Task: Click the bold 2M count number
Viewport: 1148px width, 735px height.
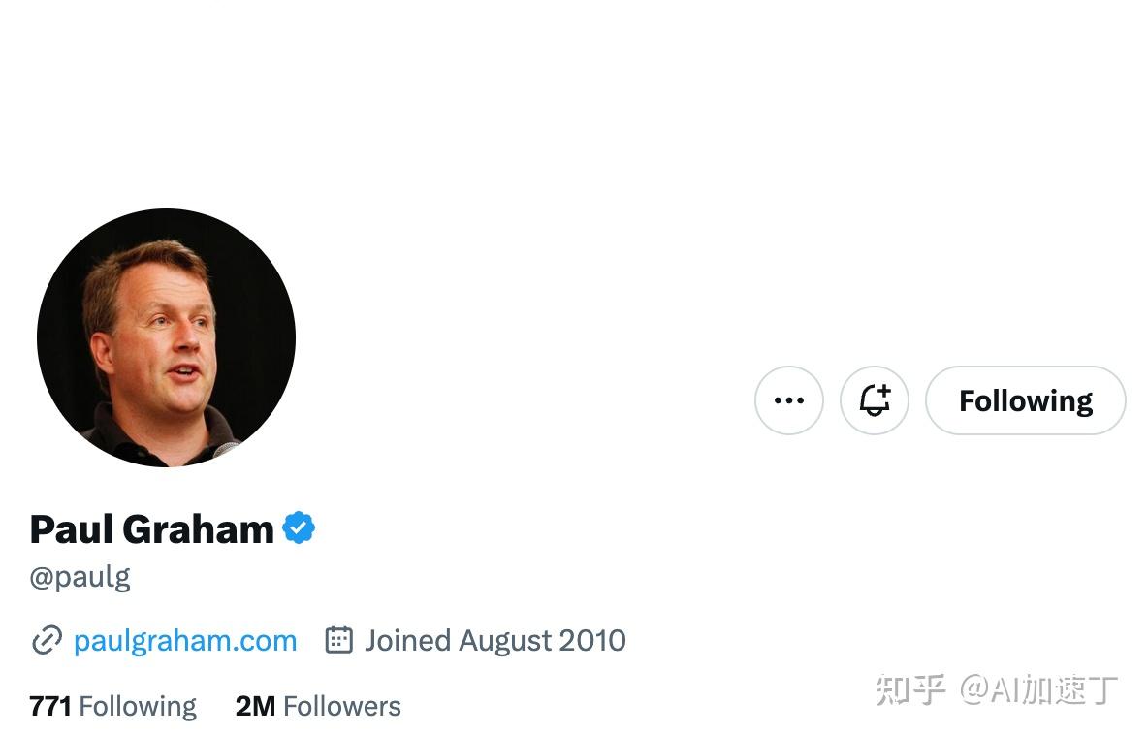Action: pyautogui.click(x=255, y=707)
